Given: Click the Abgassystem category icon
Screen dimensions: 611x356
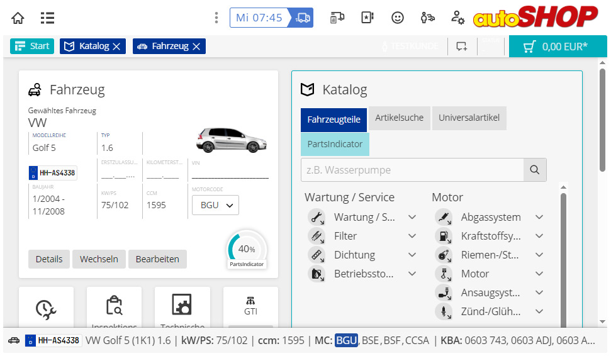Looking at the screenshot, I should tap(444, 217).
